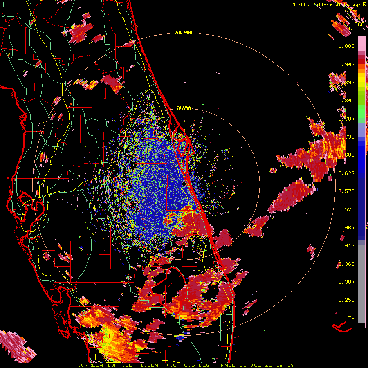Viewport: 368px width, 368px height.
Task: Click the TH threshold label
Action: tap(351, 318)
